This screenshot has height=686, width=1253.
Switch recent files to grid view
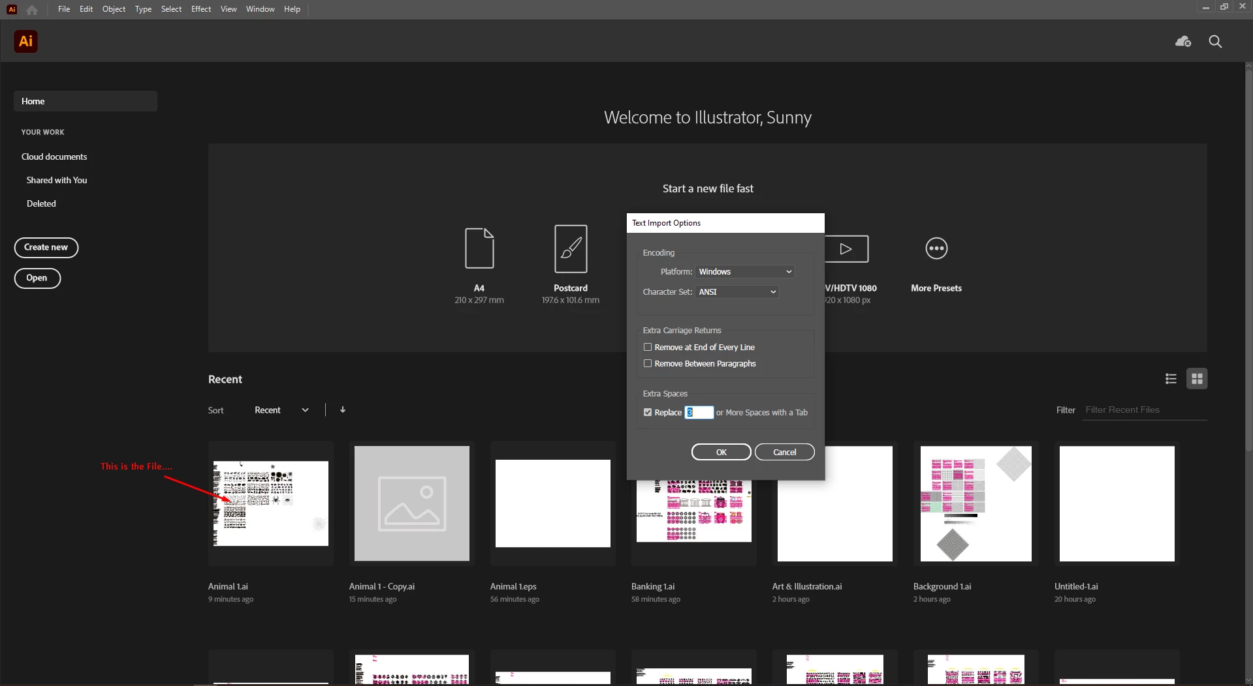coord(1197,379)
